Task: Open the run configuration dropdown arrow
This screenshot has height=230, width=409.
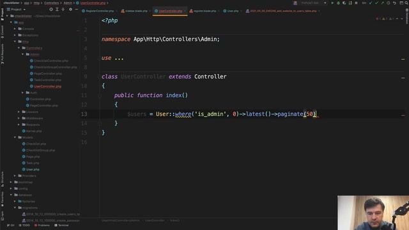Action: pyautogui.click(x=325, y=3)
